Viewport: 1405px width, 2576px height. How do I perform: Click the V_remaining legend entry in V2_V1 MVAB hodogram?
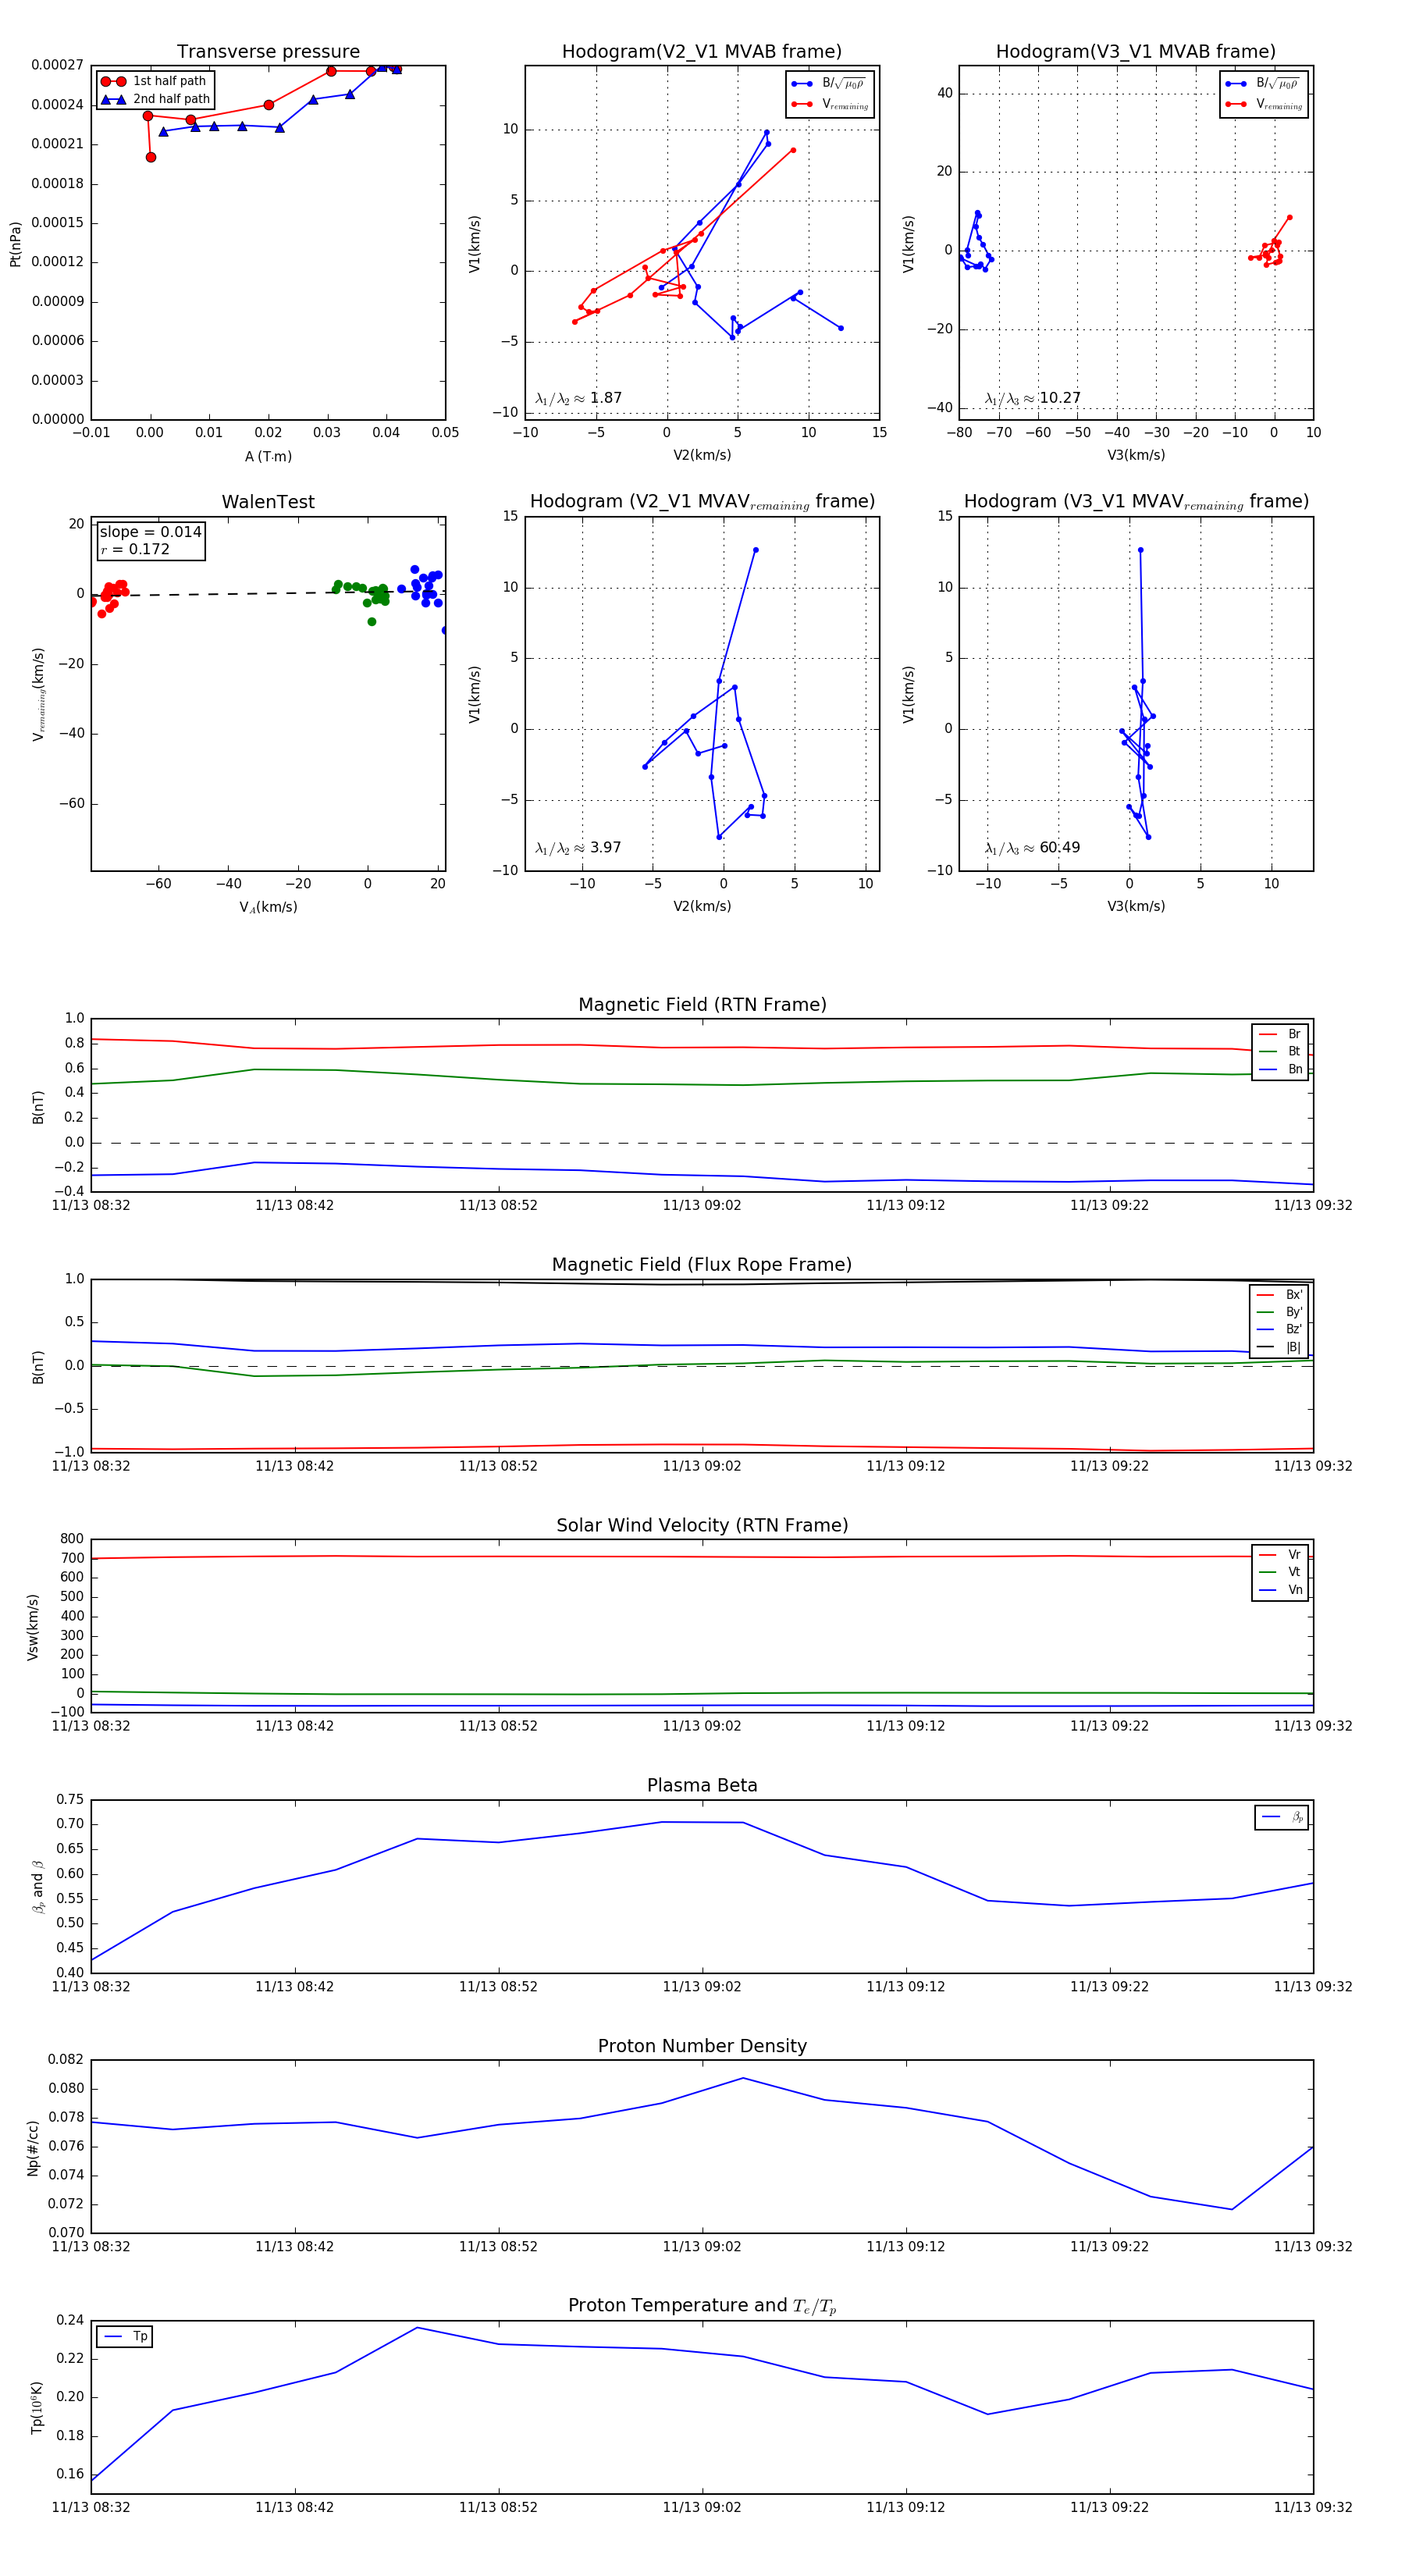(829, 104)
